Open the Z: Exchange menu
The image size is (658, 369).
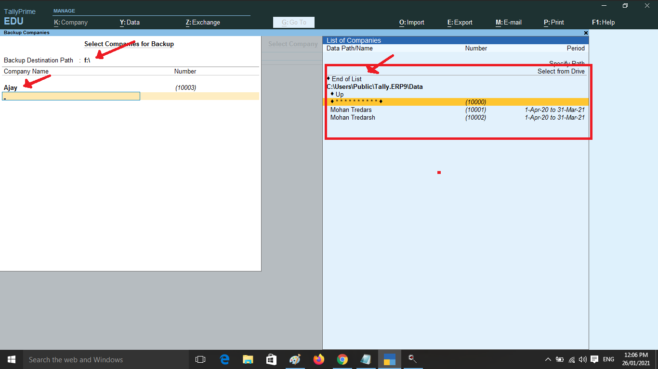coord(203,22)
